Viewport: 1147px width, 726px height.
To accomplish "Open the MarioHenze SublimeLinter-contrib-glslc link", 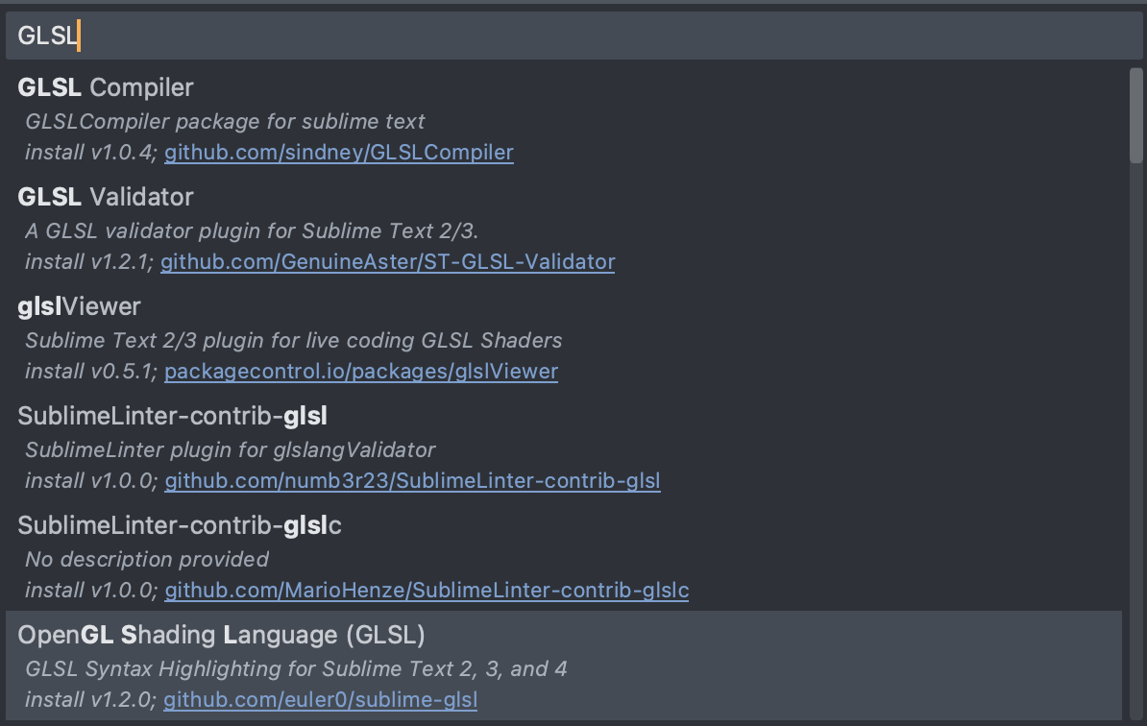I will click(x=427, y=590).
